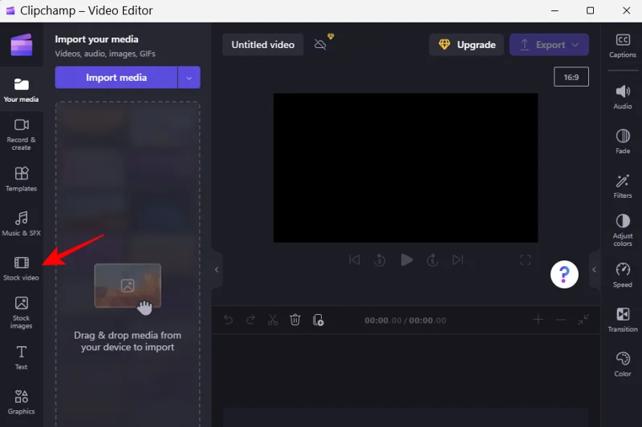
Task: Open the Fade properties panel
Action: (x=623, y=141)
